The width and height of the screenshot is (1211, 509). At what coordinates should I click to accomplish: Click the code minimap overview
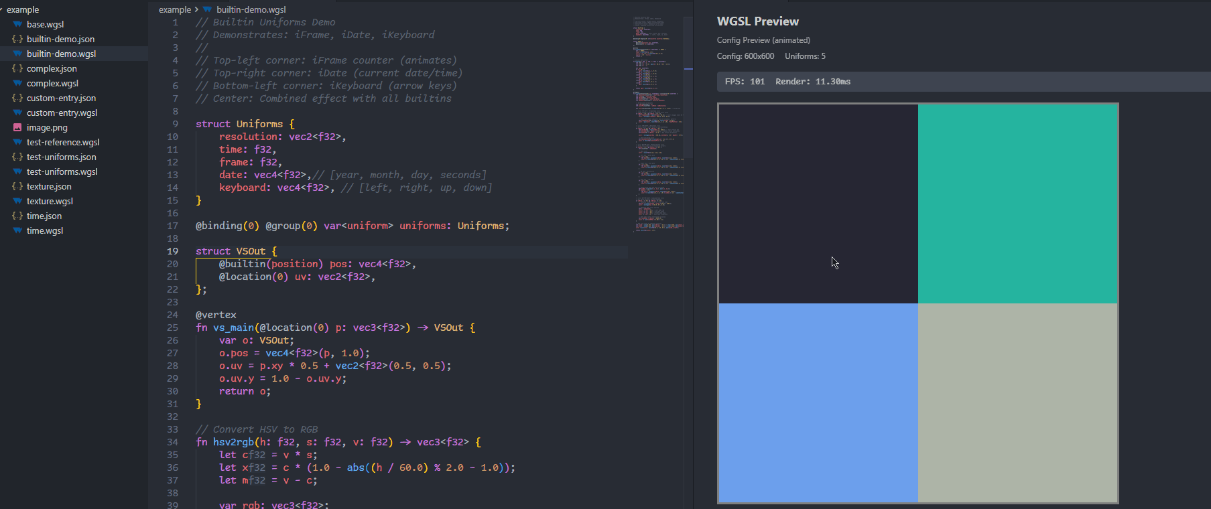tap(657, 124)
